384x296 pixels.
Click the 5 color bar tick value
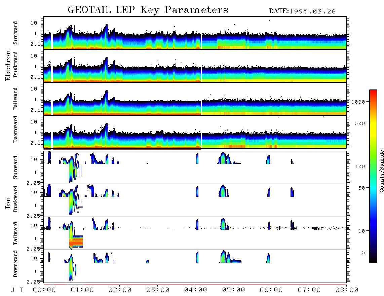(x=363, y=253)
